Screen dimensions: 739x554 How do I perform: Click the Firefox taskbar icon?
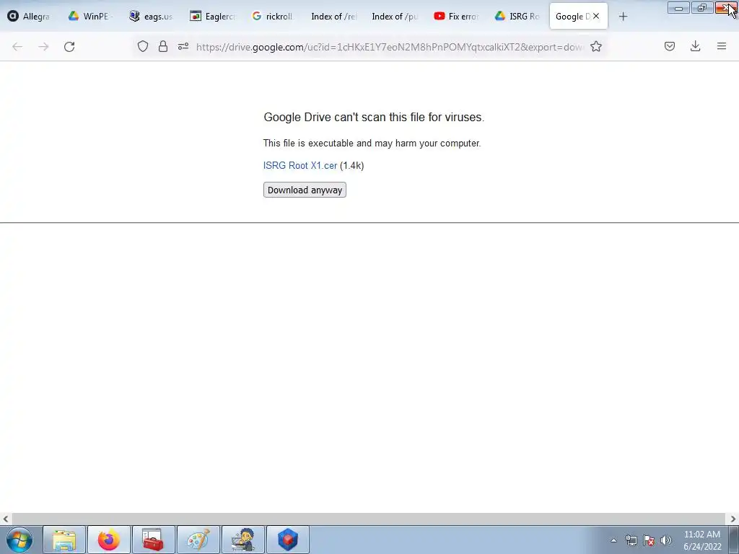109,540
